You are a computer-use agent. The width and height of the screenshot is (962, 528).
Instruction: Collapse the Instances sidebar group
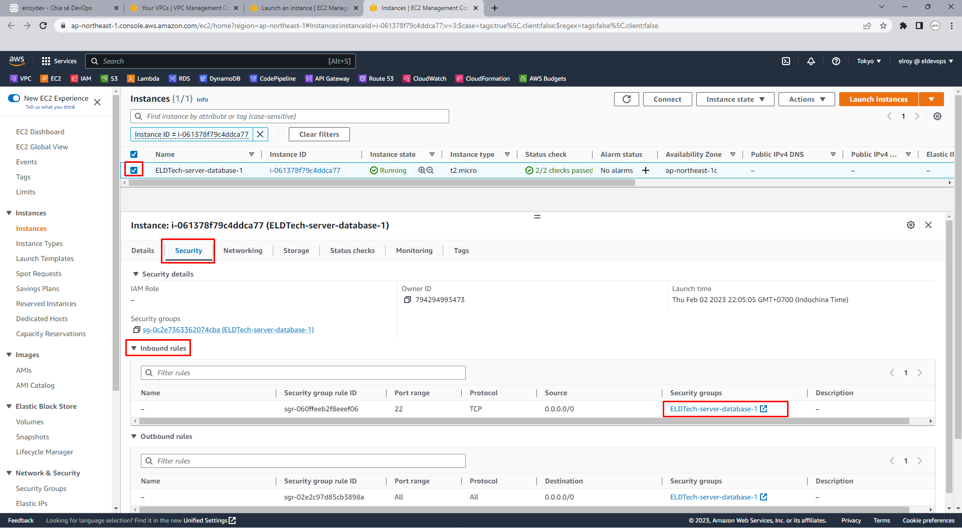click(9, 213)
